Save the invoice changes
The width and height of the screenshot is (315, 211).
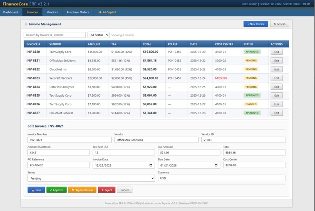coord(36,190)
